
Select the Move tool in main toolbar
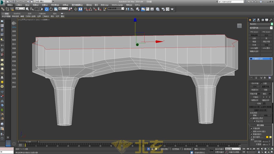pyautogui.click(x=46, y=9)
